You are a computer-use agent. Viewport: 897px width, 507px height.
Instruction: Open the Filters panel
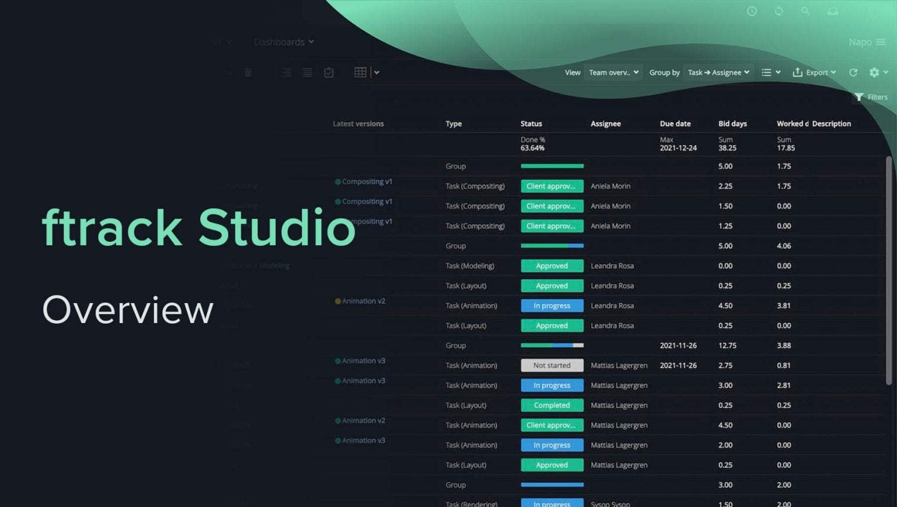[x=872, y=97]
